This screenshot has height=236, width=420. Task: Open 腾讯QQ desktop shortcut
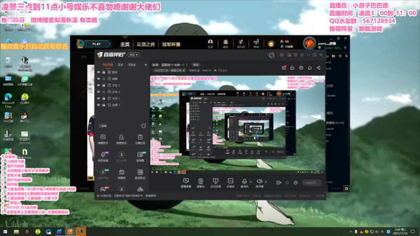[x=25, y=117]
